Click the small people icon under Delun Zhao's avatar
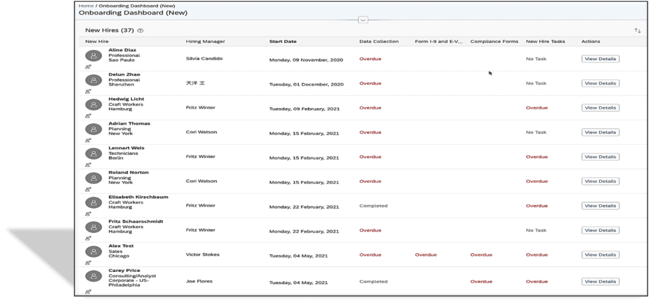The width and height of the screenshot is (649, 303). [x=88, y=91]
